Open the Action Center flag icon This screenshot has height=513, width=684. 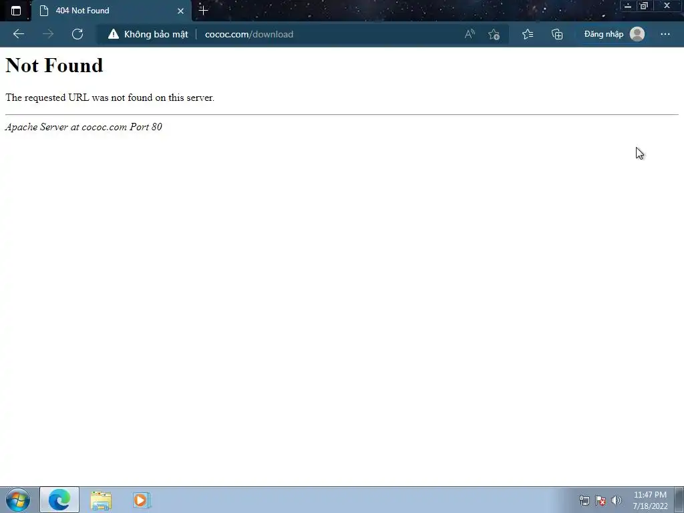(601, 500)
